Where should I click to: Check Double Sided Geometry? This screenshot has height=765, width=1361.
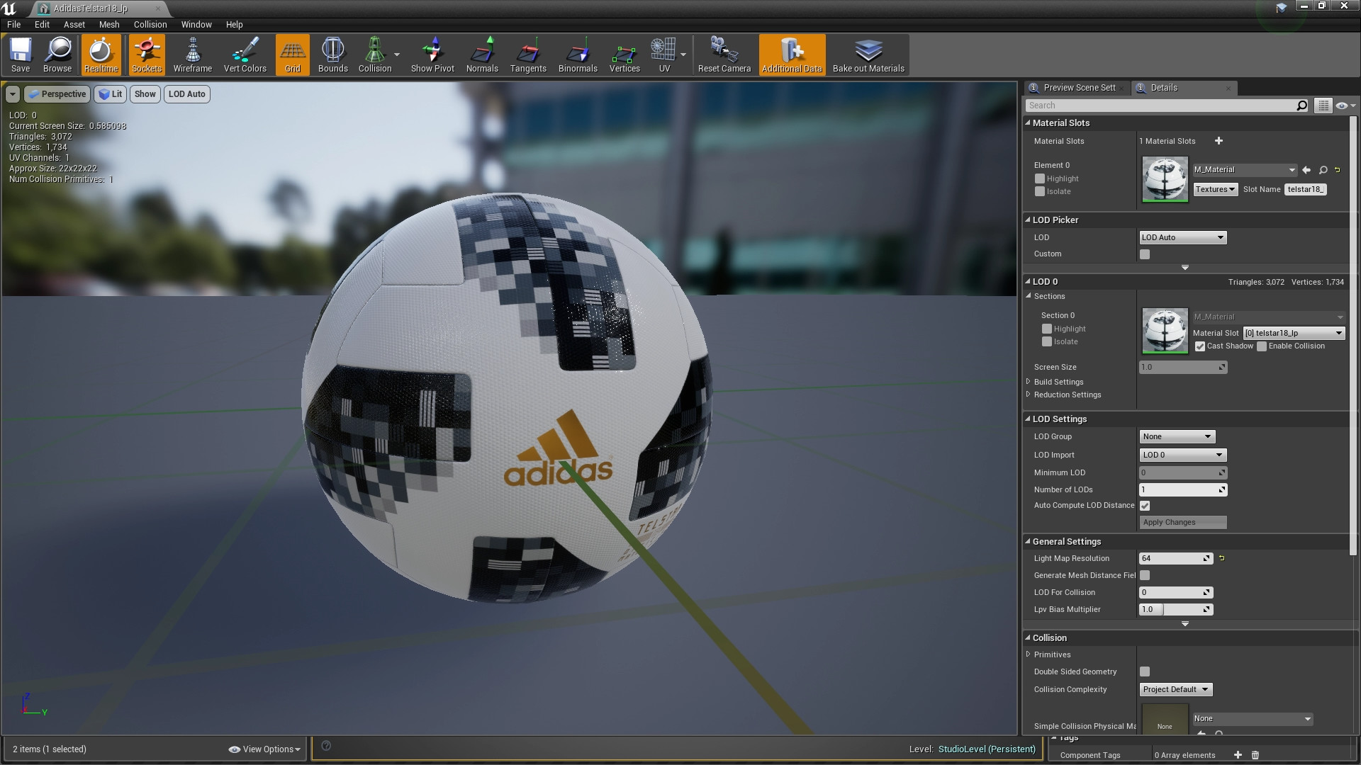tap(1145, 671)
